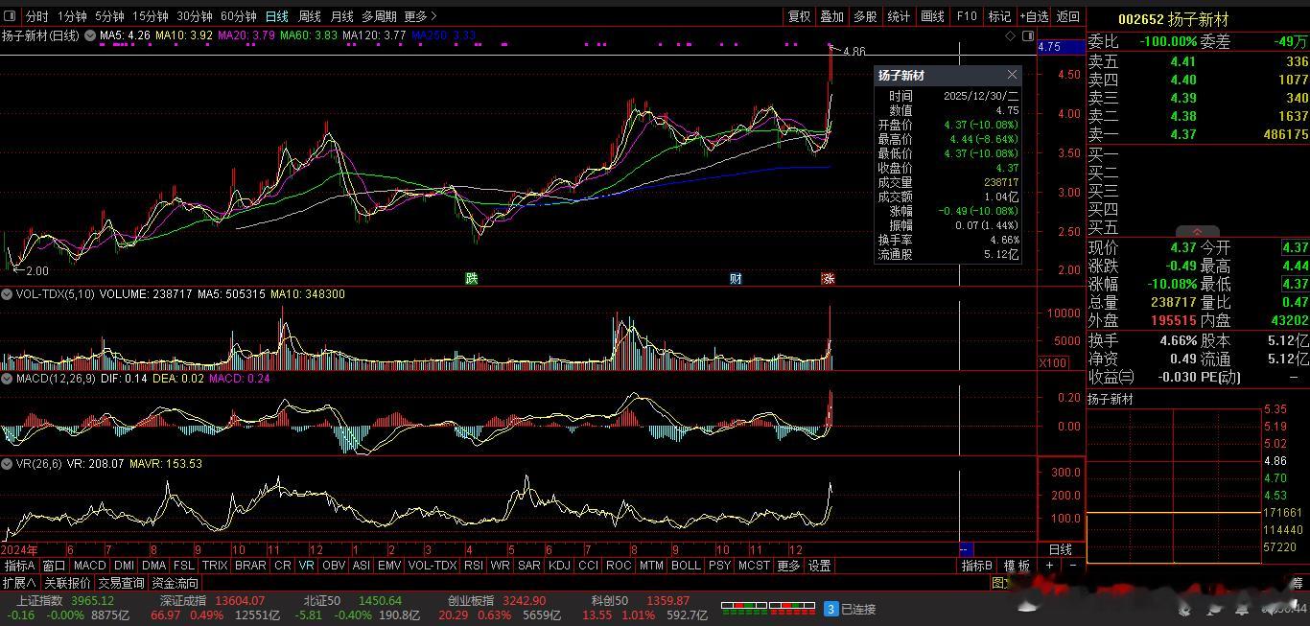Open the 关联报价 tab

(67, 583)
